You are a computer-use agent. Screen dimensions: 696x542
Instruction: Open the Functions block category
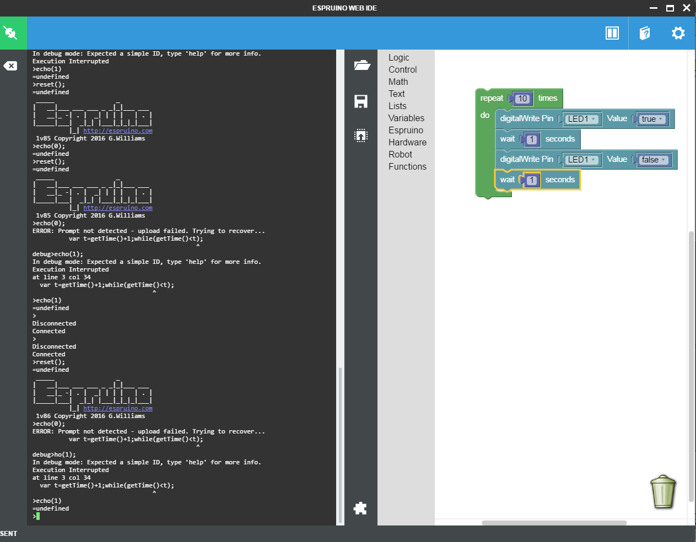(x=408, y=166)
